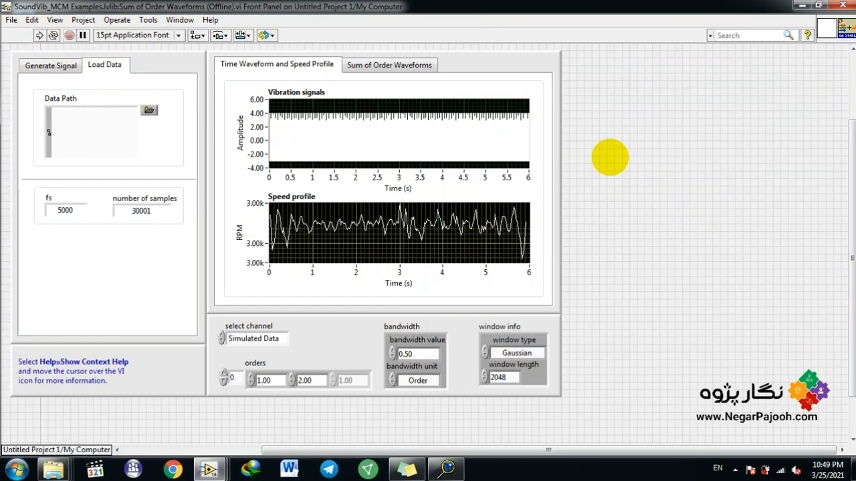Open the Operate menu
856x481 pixels.
[117, 20]
